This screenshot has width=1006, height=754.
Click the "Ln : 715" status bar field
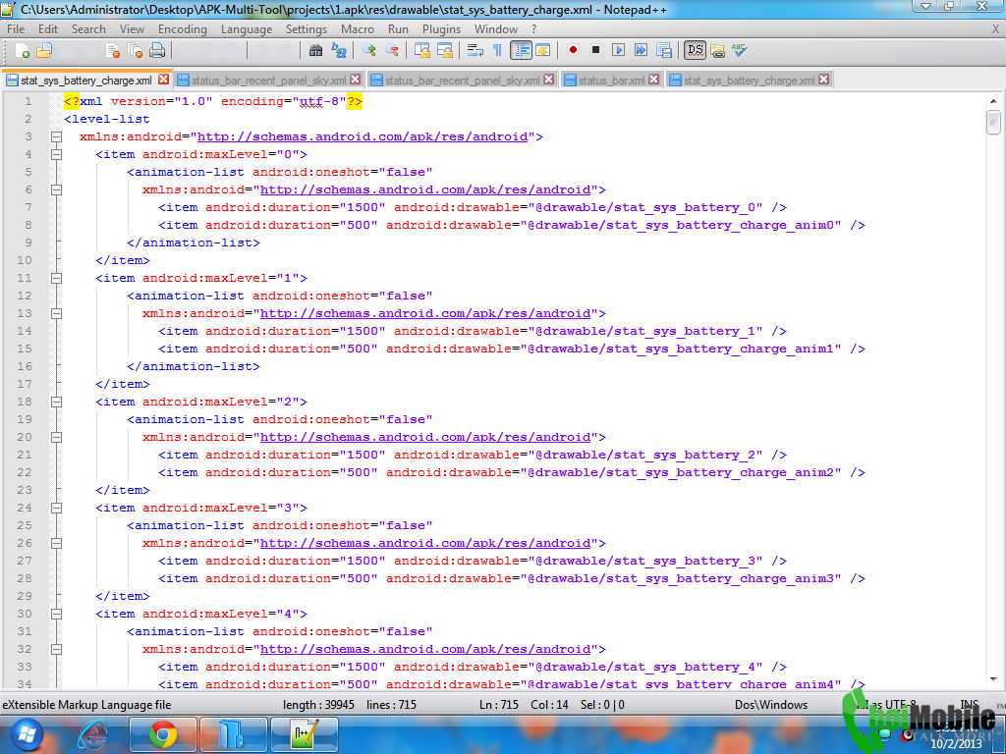(498, 705)
